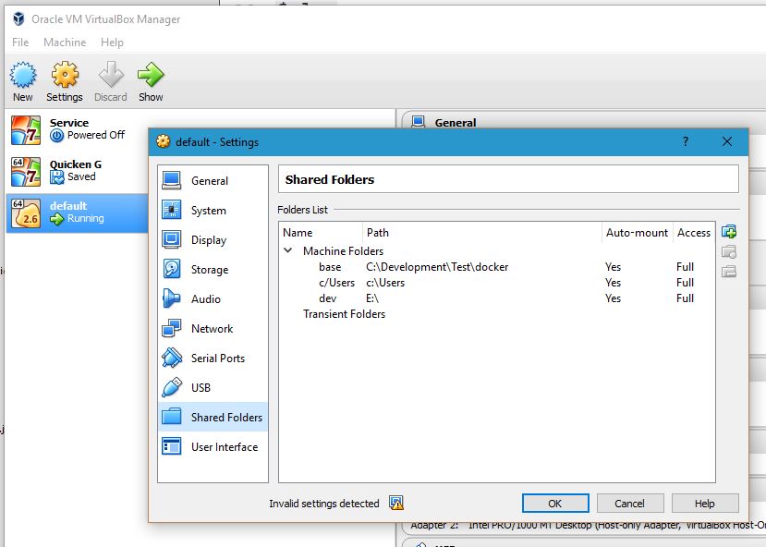Click the Auto-mount column header
766x547 pixels.
pyautogui.click(x=637, y=233)
